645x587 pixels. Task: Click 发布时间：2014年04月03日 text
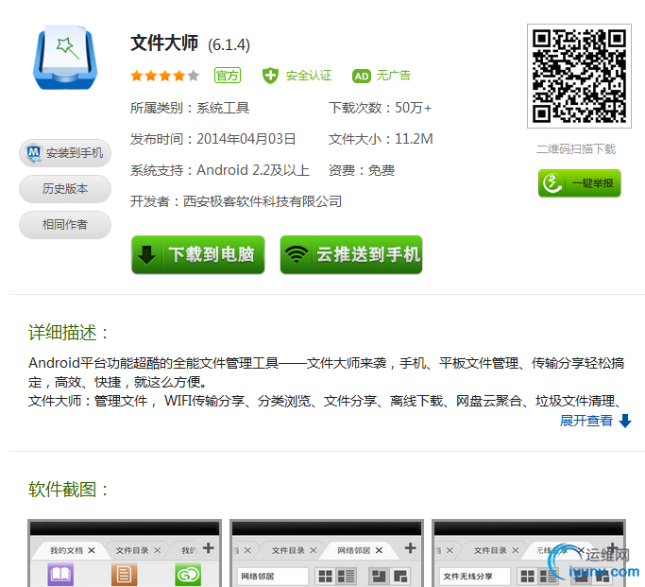tap(213, 139)
